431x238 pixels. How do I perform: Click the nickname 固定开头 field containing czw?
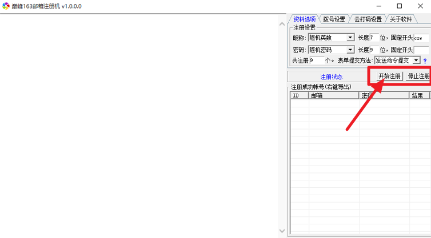[x=421, y=38]
